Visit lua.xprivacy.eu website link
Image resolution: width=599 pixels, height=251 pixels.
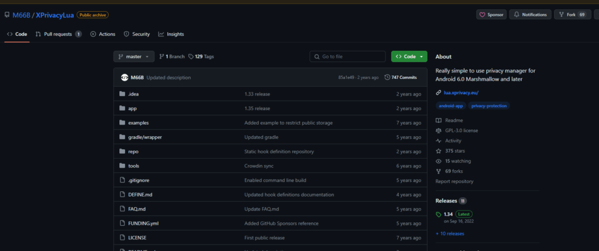tap(461, 93)
